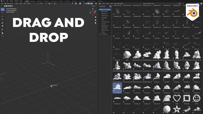Open the Global transform orientation dropdown
The image size is (203, 114).
[41, 3]
